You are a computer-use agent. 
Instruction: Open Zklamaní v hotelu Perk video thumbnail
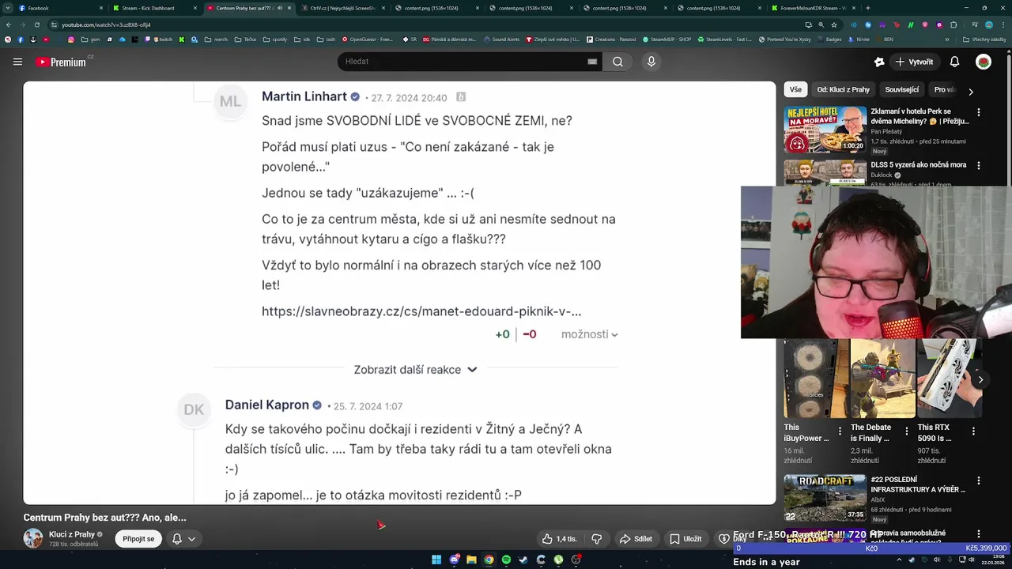(825, 130)
